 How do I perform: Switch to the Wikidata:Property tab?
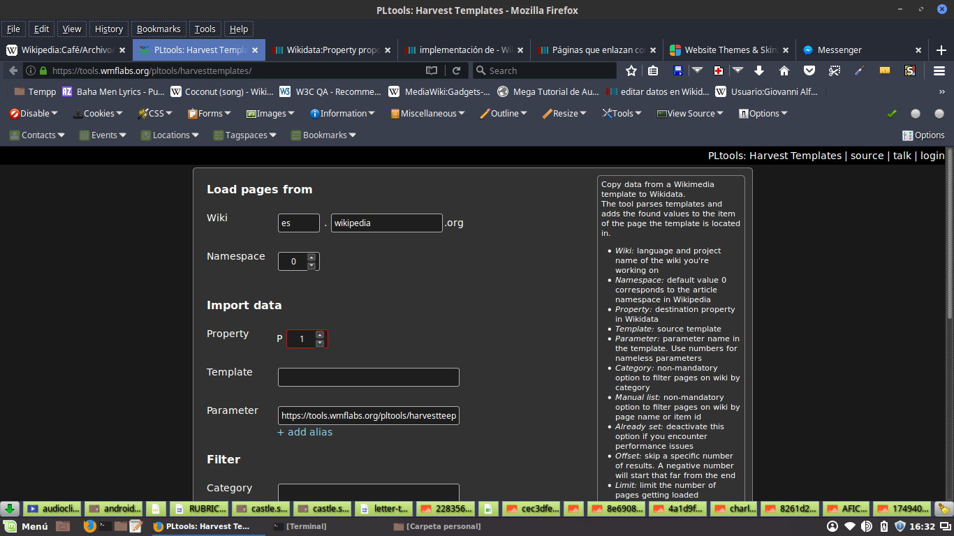331,50
